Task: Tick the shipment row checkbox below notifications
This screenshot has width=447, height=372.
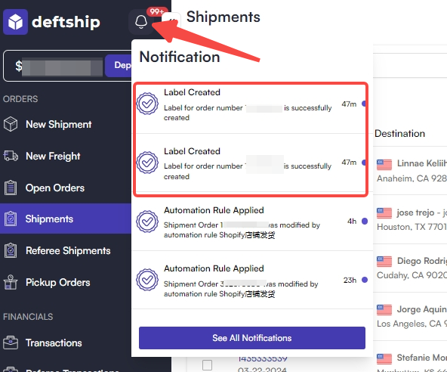Action: (207, 365)
